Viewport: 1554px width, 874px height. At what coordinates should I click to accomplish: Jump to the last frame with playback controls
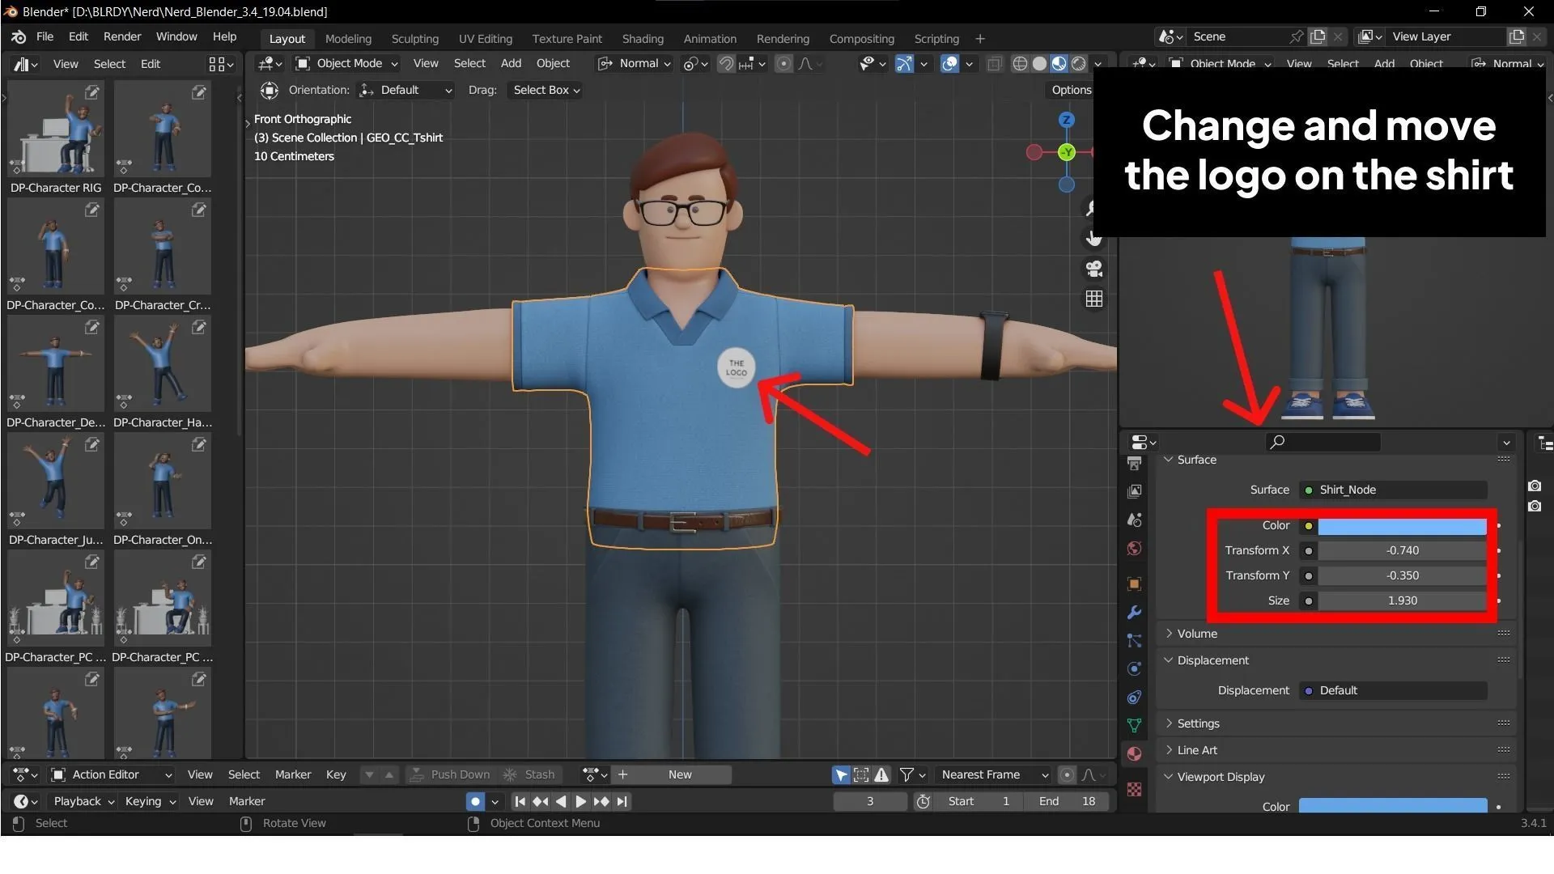click(622, 801)
